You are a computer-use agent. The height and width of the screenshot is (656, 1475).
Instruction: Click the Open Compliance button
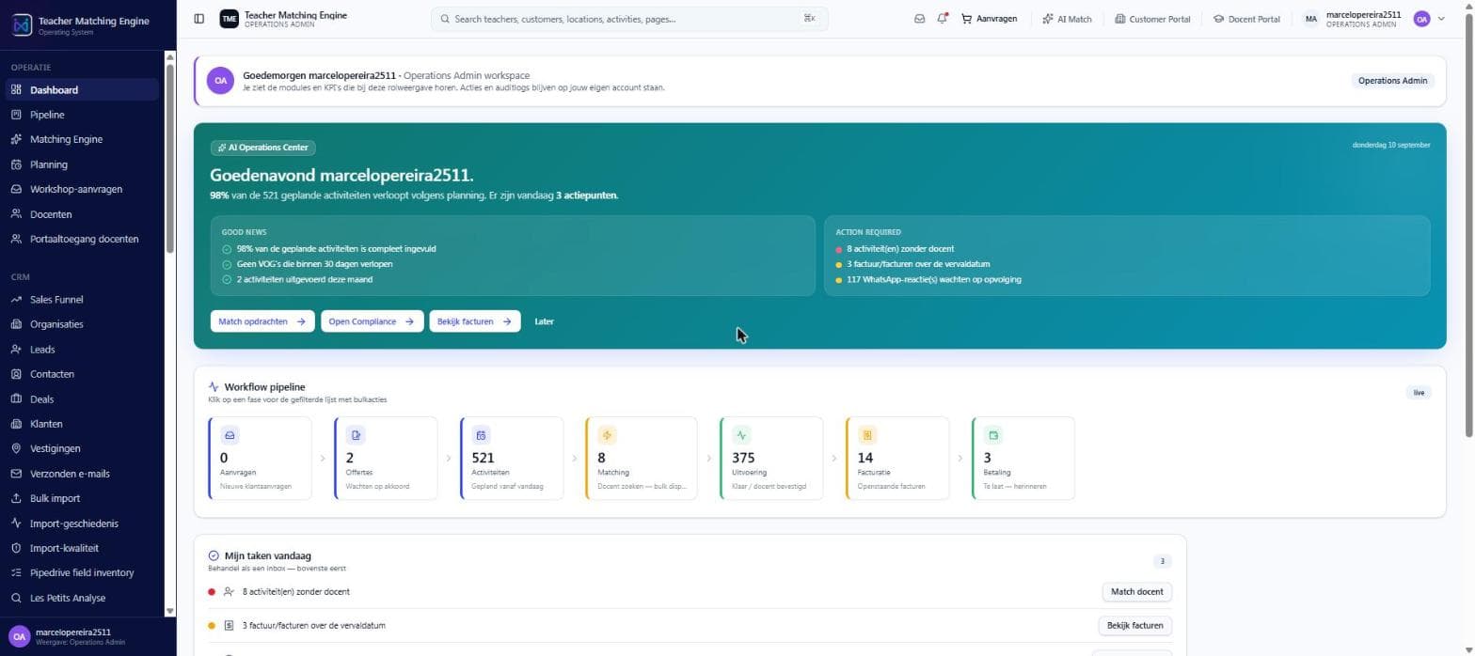(x=372, y=321)
